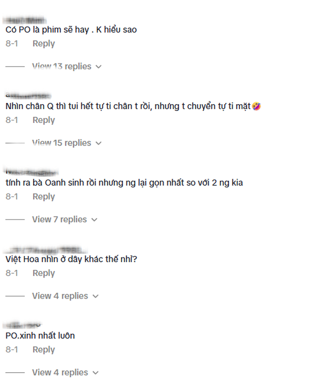Click the laughing emoji in the comment
The image size is (317, 388).
coord(256,106)
